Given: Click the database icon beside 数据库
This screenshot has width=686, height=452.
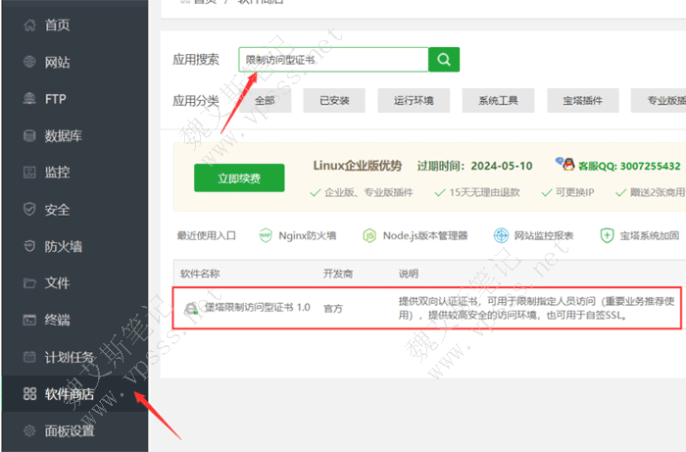Looking at the screenshot, I should (29, 135).
